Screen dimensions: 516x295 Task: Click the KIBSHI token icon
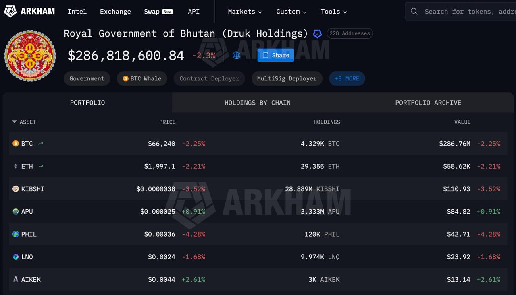coord(16,189)
